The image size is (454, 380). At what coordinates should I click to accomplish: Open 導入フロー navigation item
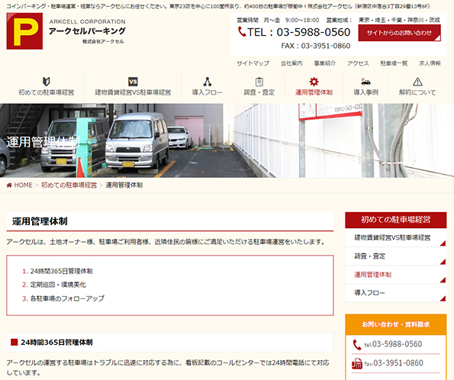coord(208,87)
